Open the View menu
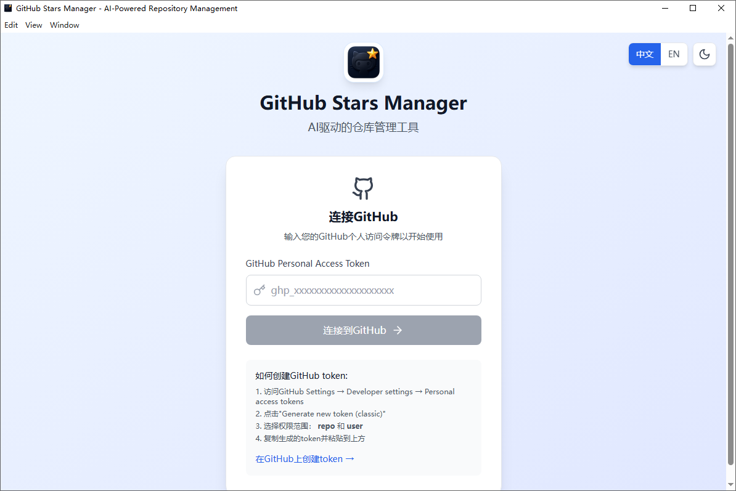The width and height of the screenshot is (736, 491). (33, 25)
